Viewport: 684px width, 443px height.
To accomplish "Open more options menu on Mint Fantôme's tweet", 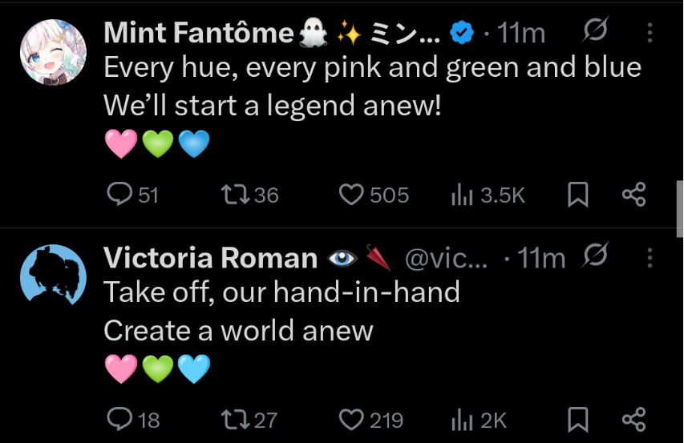I will (650, 33).
